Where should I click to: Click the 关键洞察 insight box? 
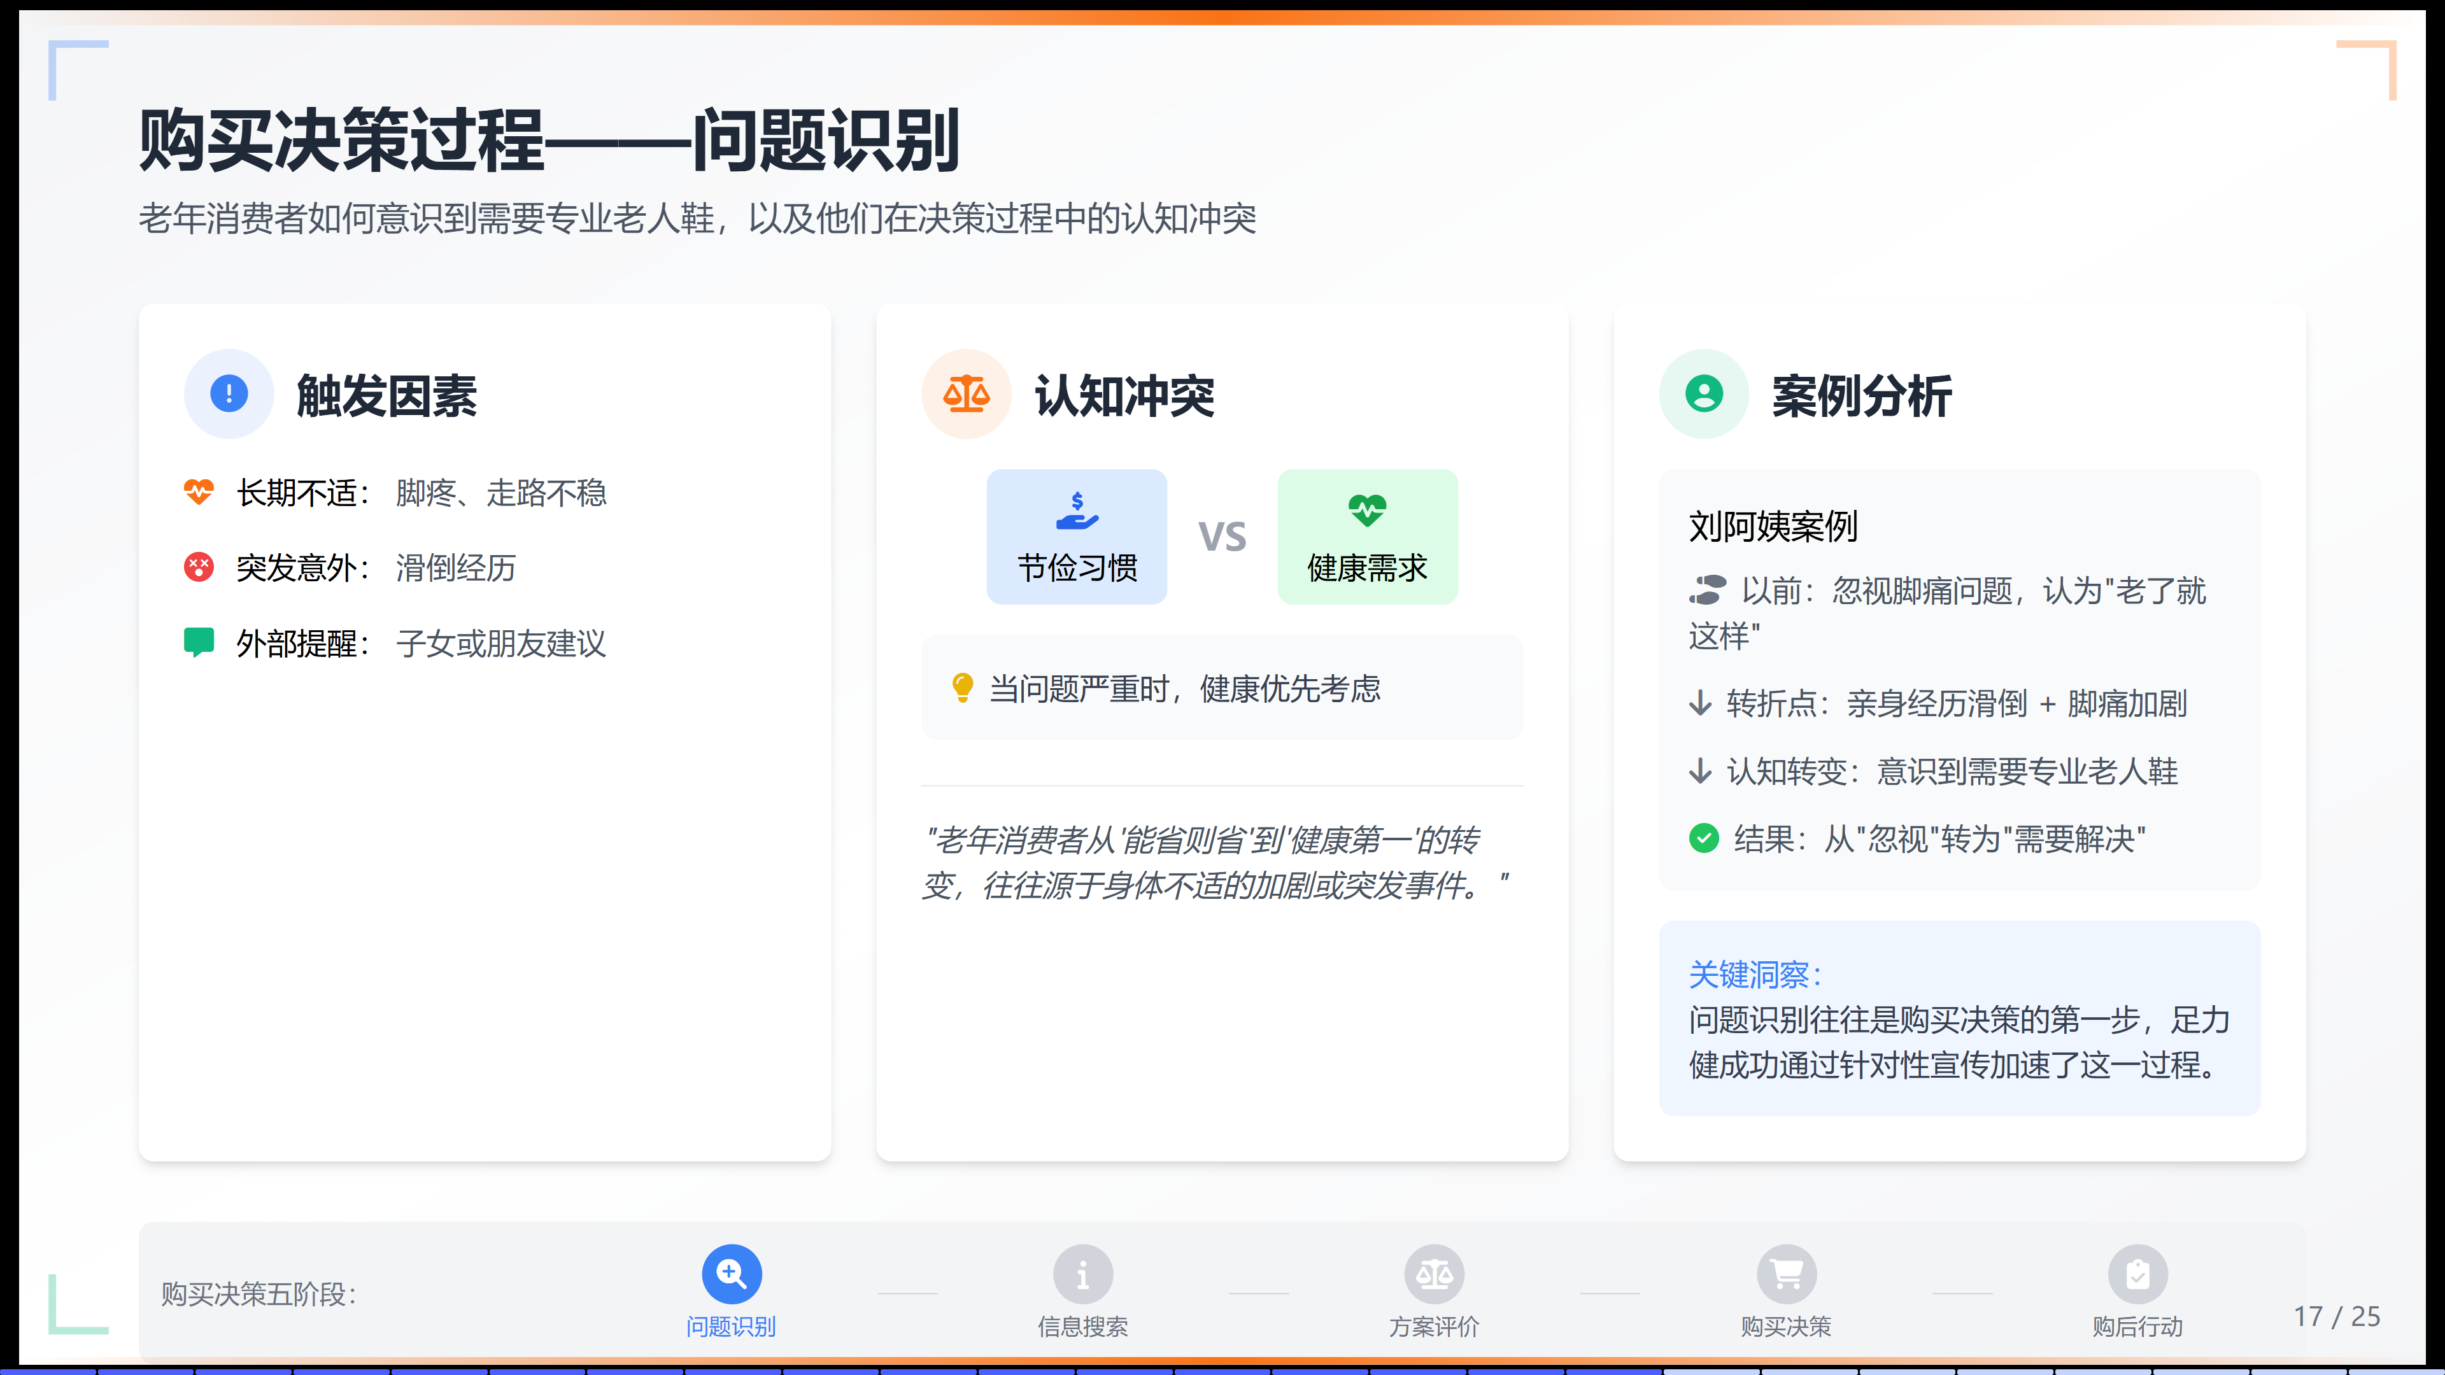[1959, 1019]
